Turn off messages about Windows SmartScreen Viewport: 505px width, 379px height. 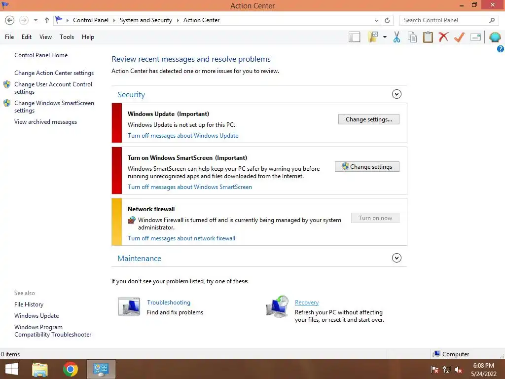click(x=190, y=187)
